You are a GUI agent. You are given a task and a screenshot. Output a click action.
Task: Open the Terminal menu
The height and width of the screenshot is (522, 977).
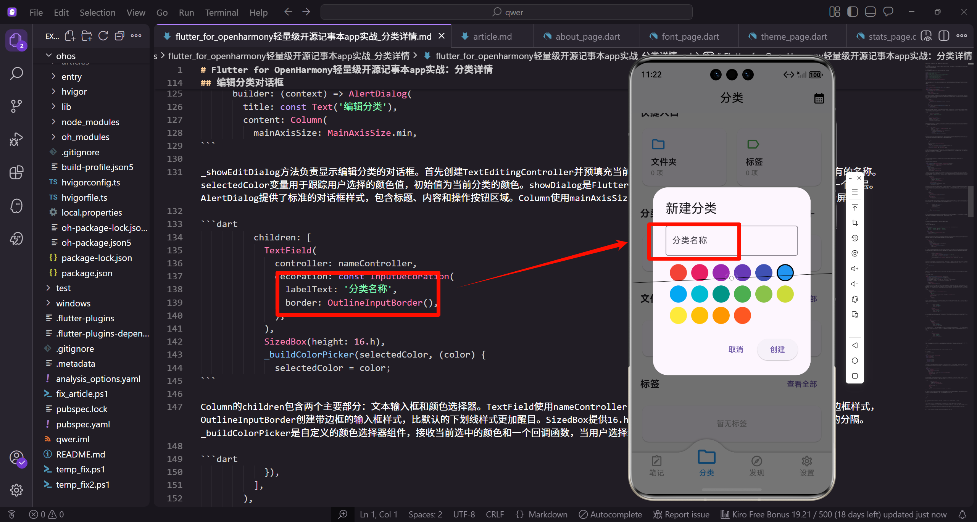pos(221,12)
